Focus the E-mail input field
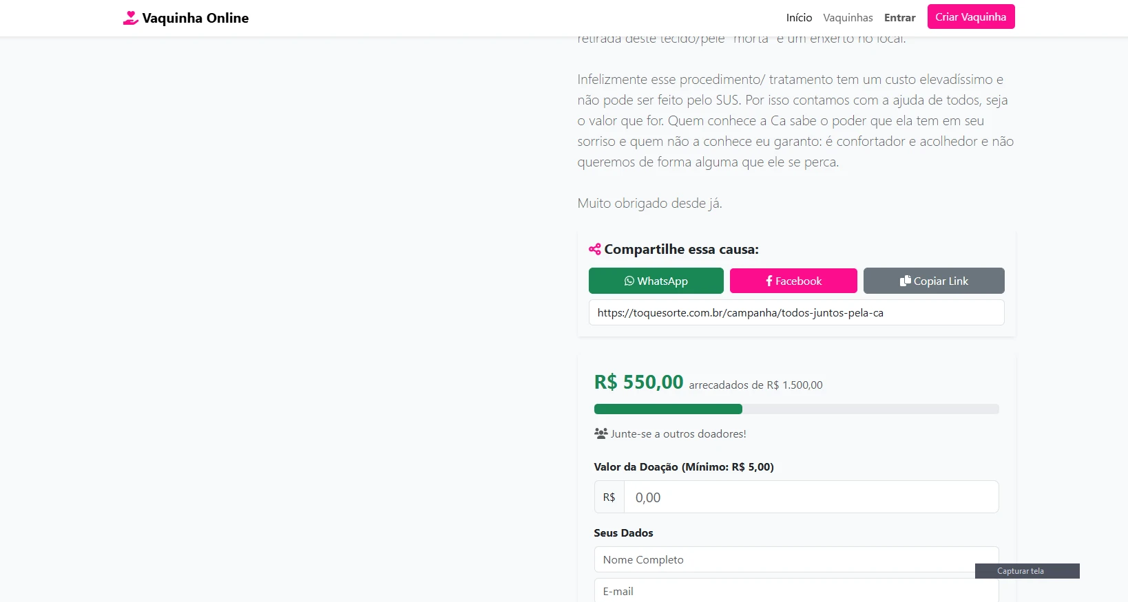1128x602 pixels. pyautogui.click(x=796, y=590)
